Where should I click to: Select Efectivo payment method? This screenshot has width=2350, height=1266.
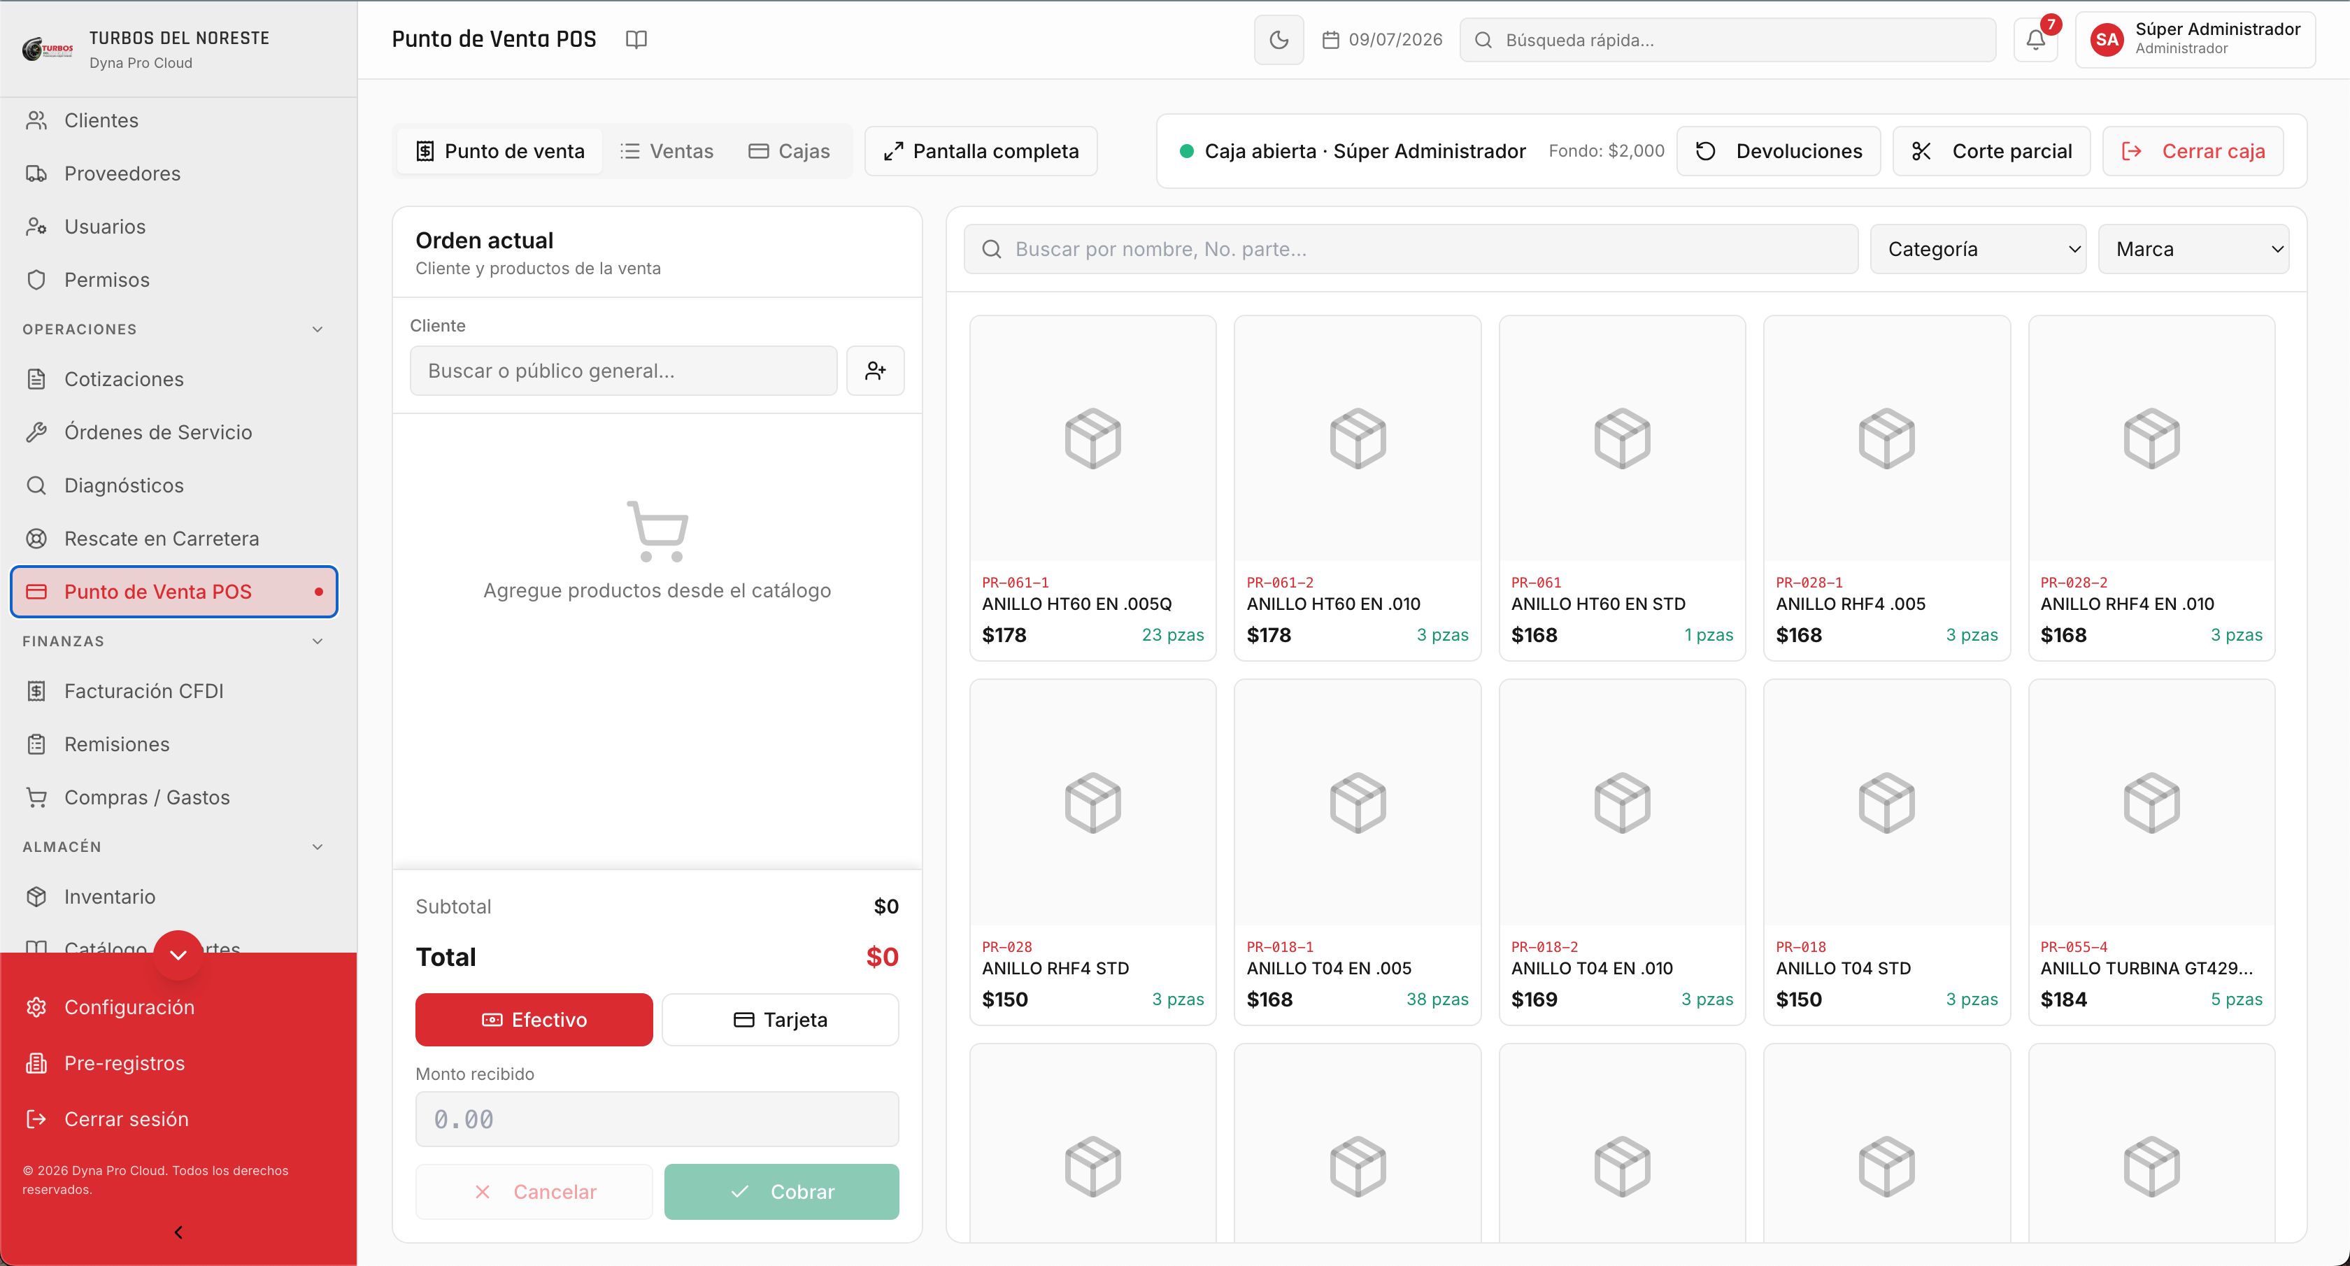[x=534, y=1020]
